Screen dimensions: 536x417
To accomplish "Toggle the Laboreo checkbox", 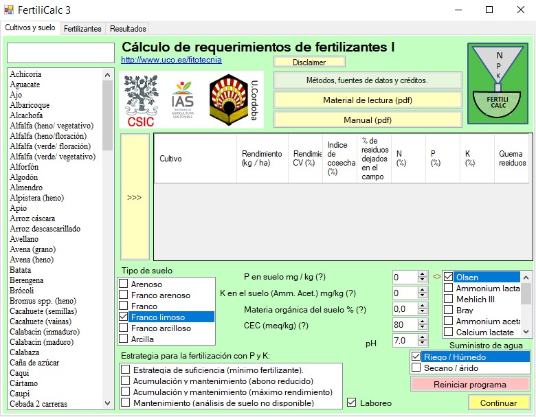I will click(x=351, y=403).
